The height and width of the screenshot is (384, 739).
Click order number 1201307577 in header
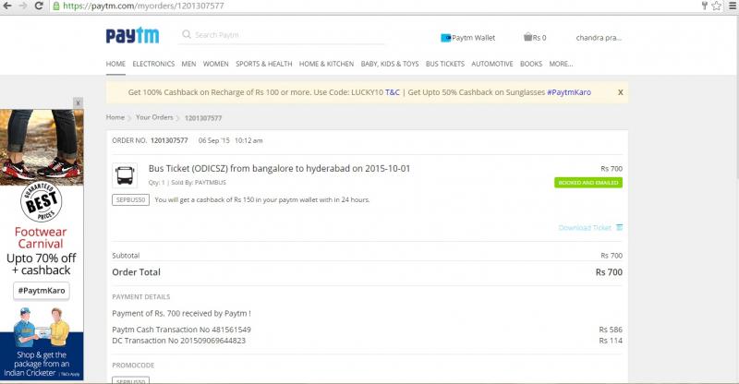[x=169, y=140]
